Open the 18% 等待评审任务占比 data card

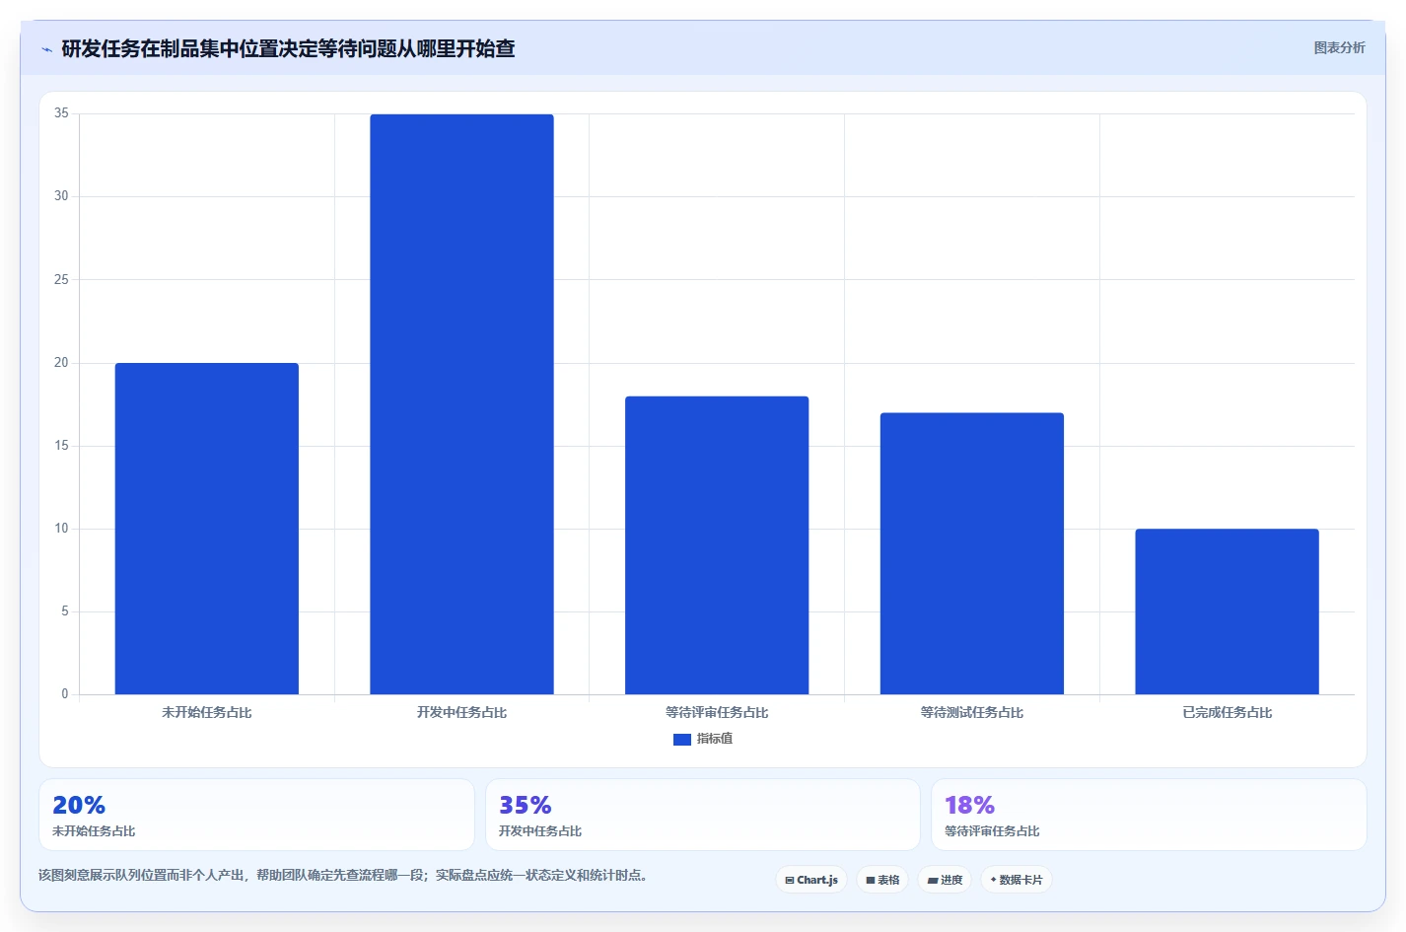1149,815
